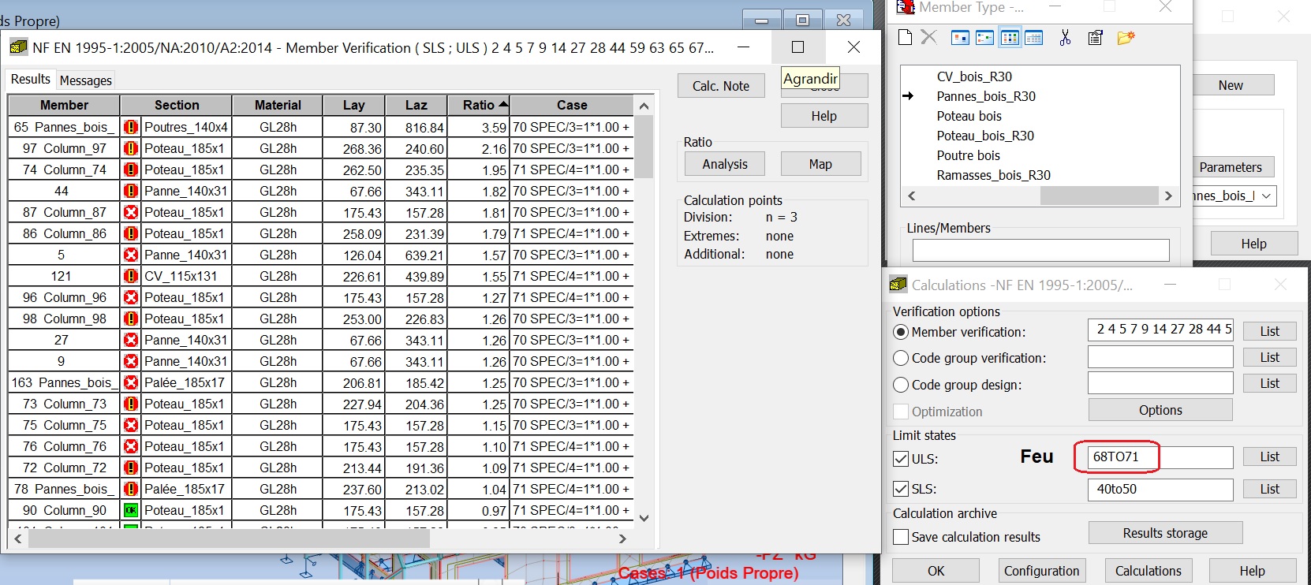Viewport: 1311px width, 585px height.
Task: Click the Lines/Members input field
Action: tap(1041, 250)
